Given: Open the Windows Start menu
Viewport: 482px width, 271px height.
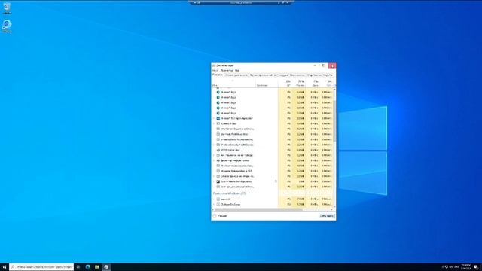Looking at the screenshot, I should (x=5, y=267).
